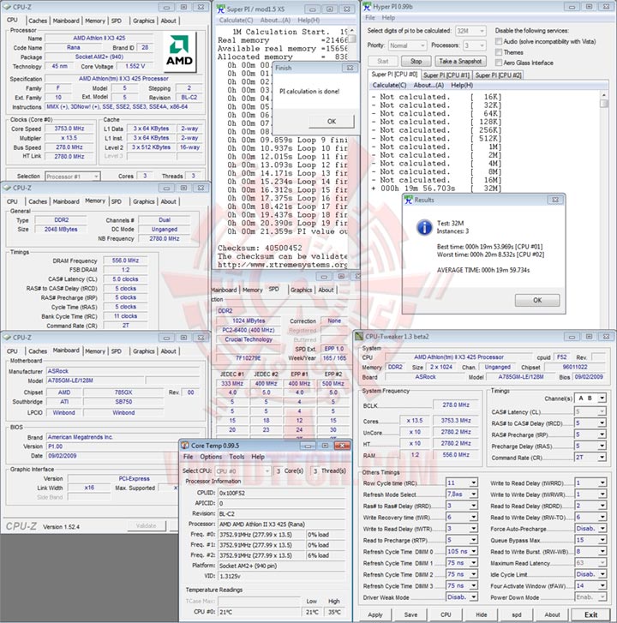This screenshot has width=617, height=623.
Task: Click Save button in CPU-Tweaker
Action: coord(410,614)
